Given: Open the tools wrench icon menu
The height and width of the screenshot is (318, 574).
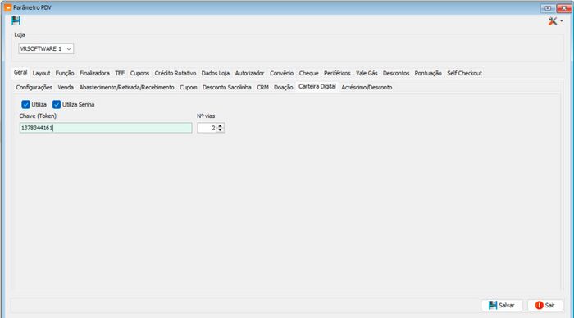Looking at the screenshot, I should [555, 21].
